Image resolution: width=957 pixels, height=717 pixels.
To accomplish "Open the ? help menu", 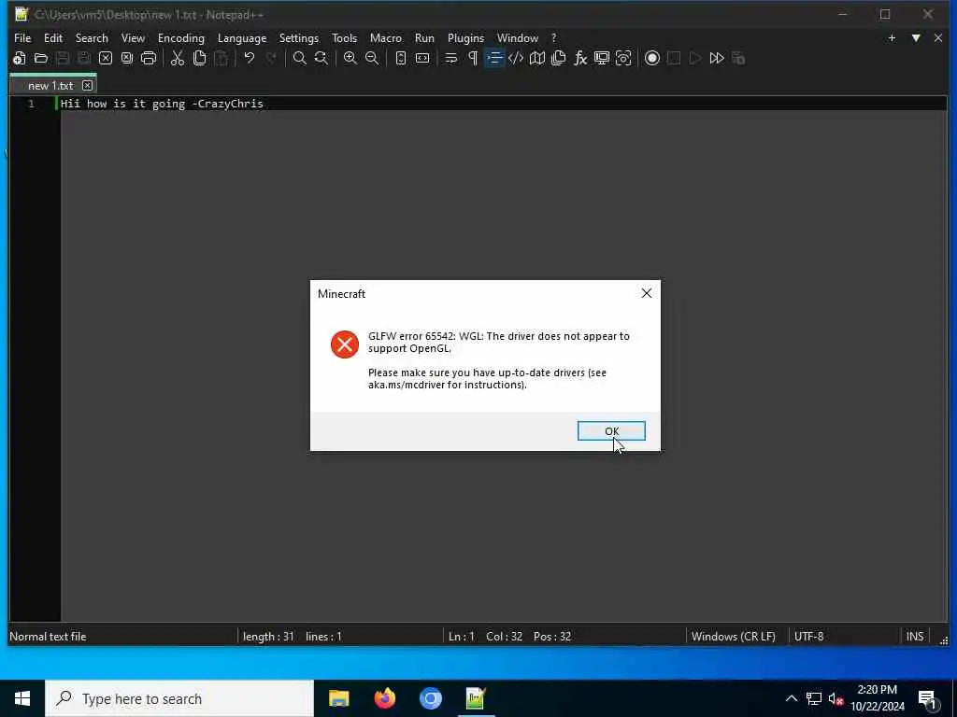I will click(553, 37).
